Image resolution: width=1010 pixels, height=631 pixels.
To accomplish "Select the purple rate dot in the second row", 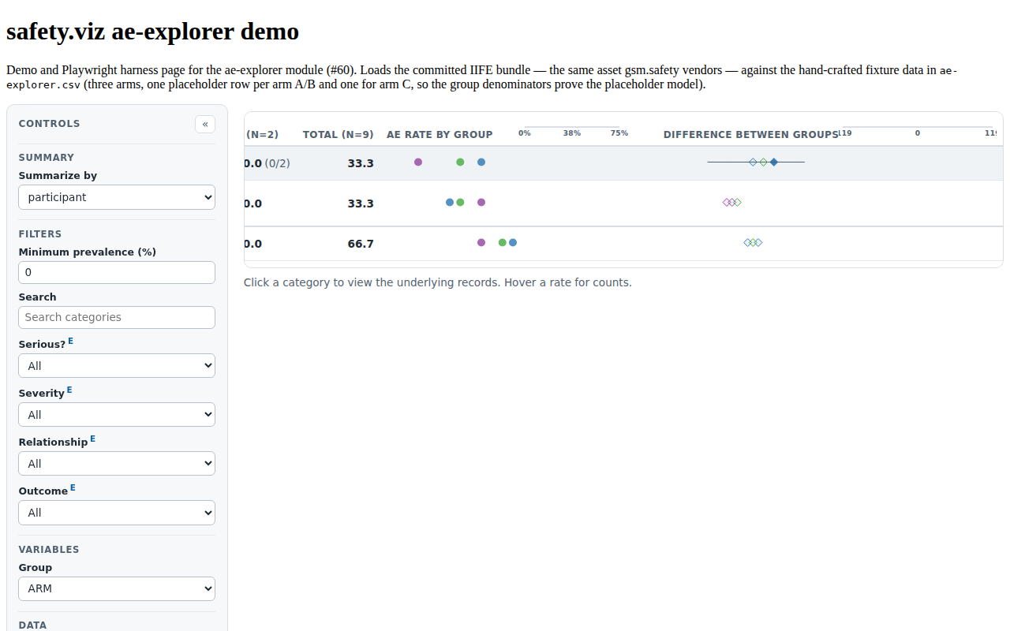I will pyautogui.click(x=481, y=202).
